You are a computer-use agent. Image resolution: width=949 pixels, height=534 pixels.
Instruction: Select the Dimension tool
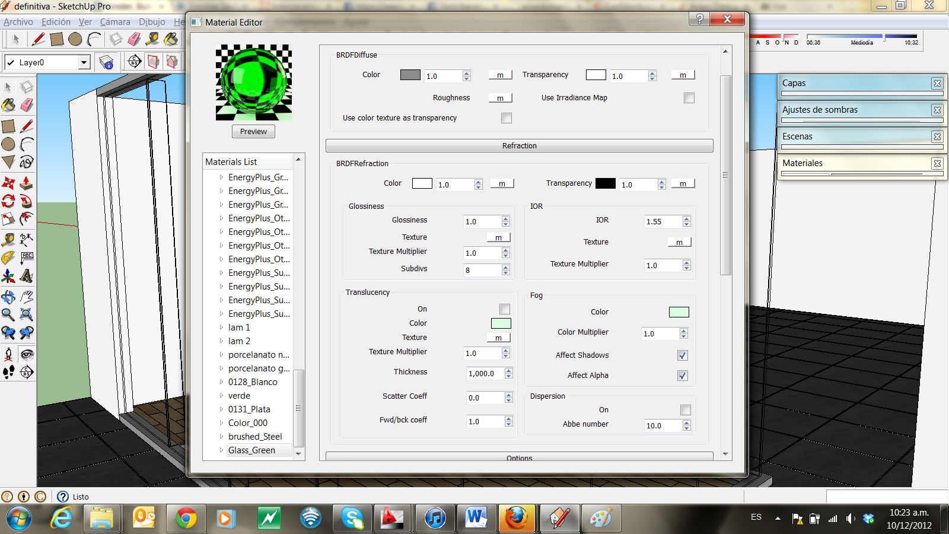(x=26, y=240)
